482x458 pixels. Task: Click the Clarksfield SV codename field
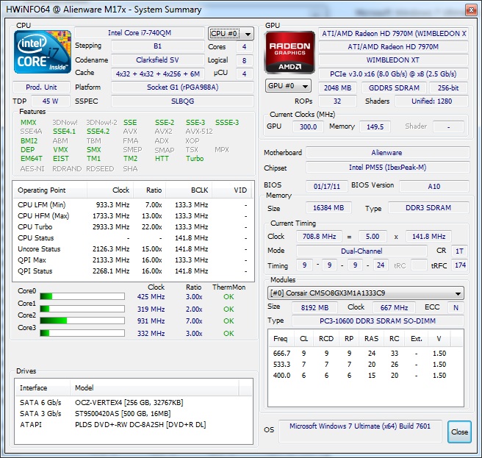158,60
